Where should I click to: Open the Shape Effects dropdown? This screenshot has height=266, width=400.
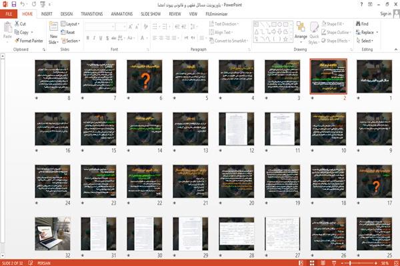[x=336, y=41]
